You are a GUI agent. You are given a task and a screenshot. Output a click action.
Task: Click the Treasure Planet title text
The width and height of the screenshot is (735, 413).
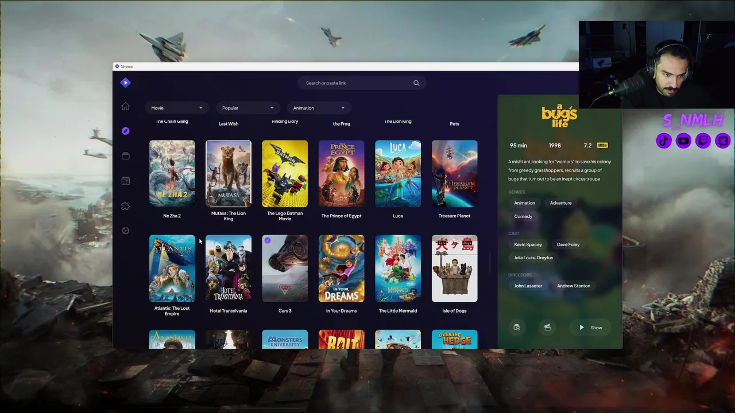coord(454,216)
